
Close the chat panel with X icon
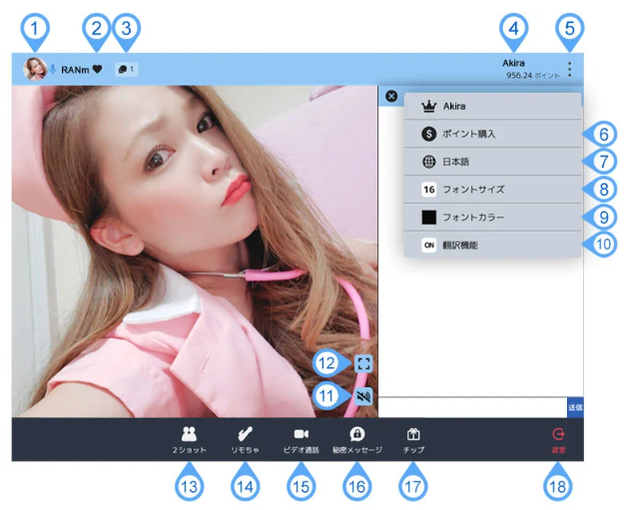391,97
